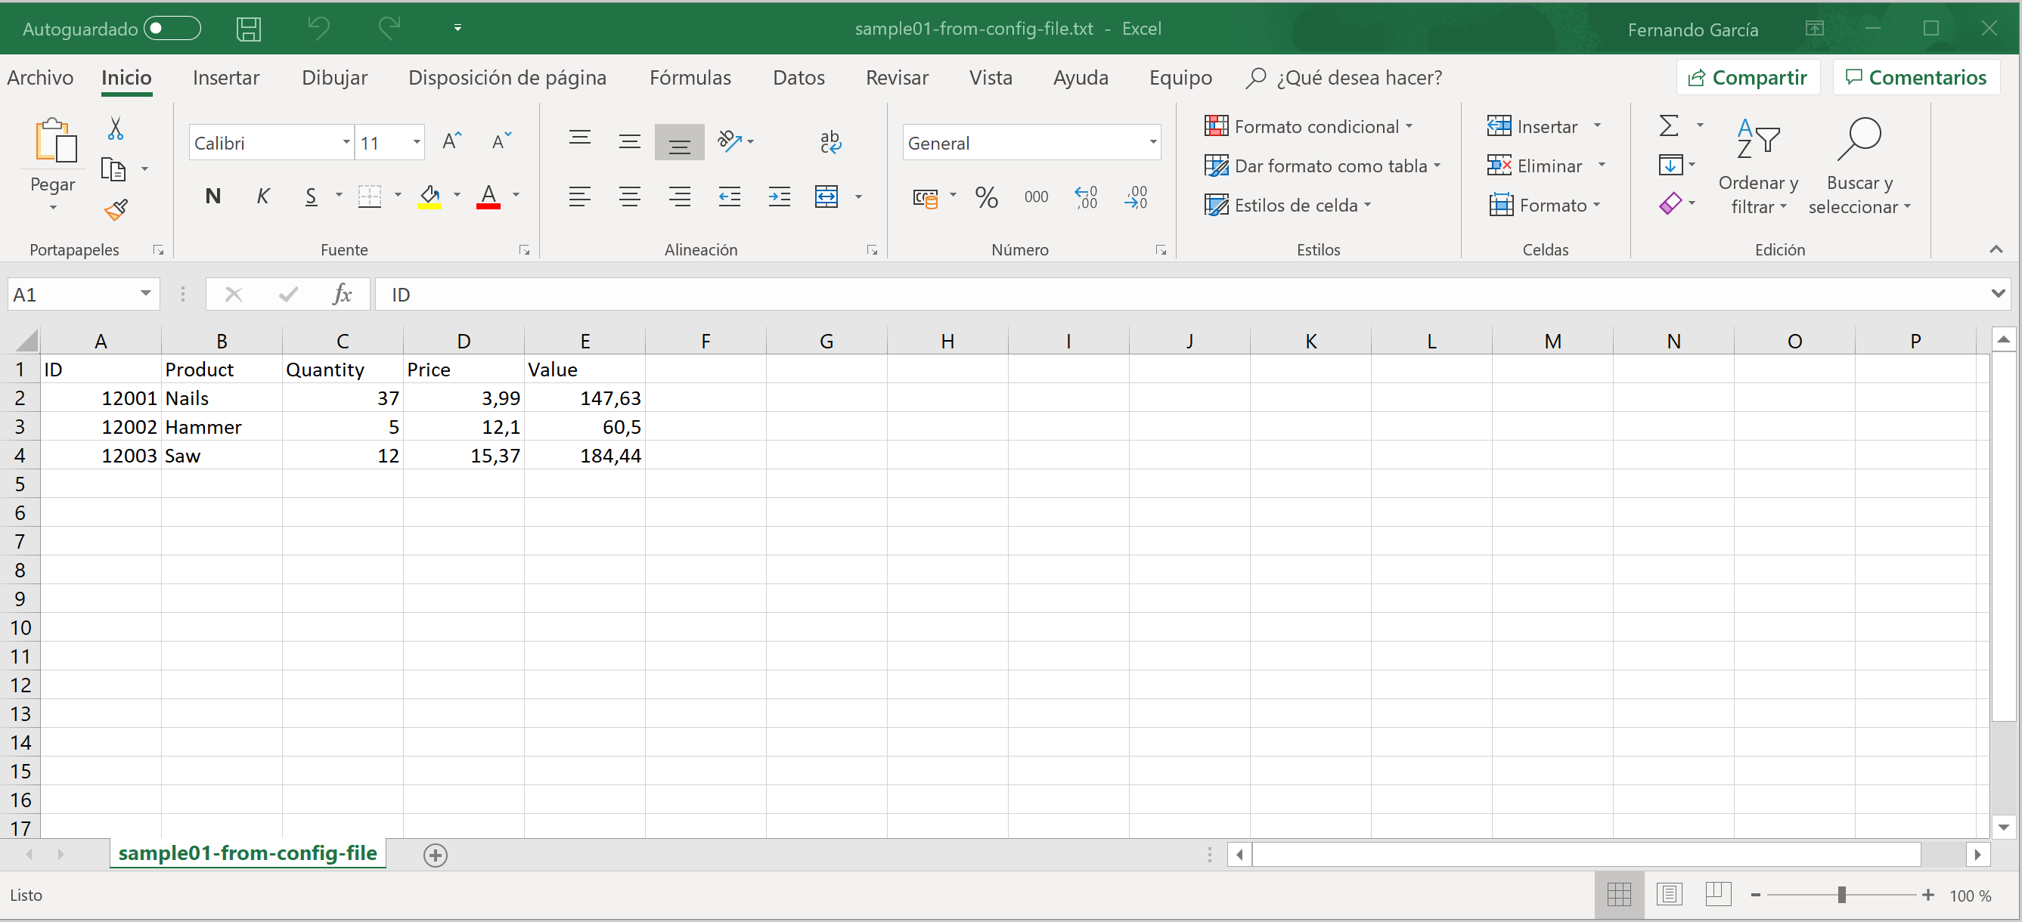Screen dimensions: 2022x922
Task: Click the Percent Style icon
Action: coord(986,197)
